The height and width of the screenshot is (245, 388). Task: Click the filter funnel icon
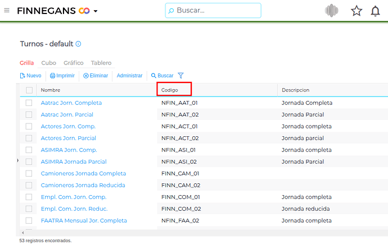pos(181,76)
